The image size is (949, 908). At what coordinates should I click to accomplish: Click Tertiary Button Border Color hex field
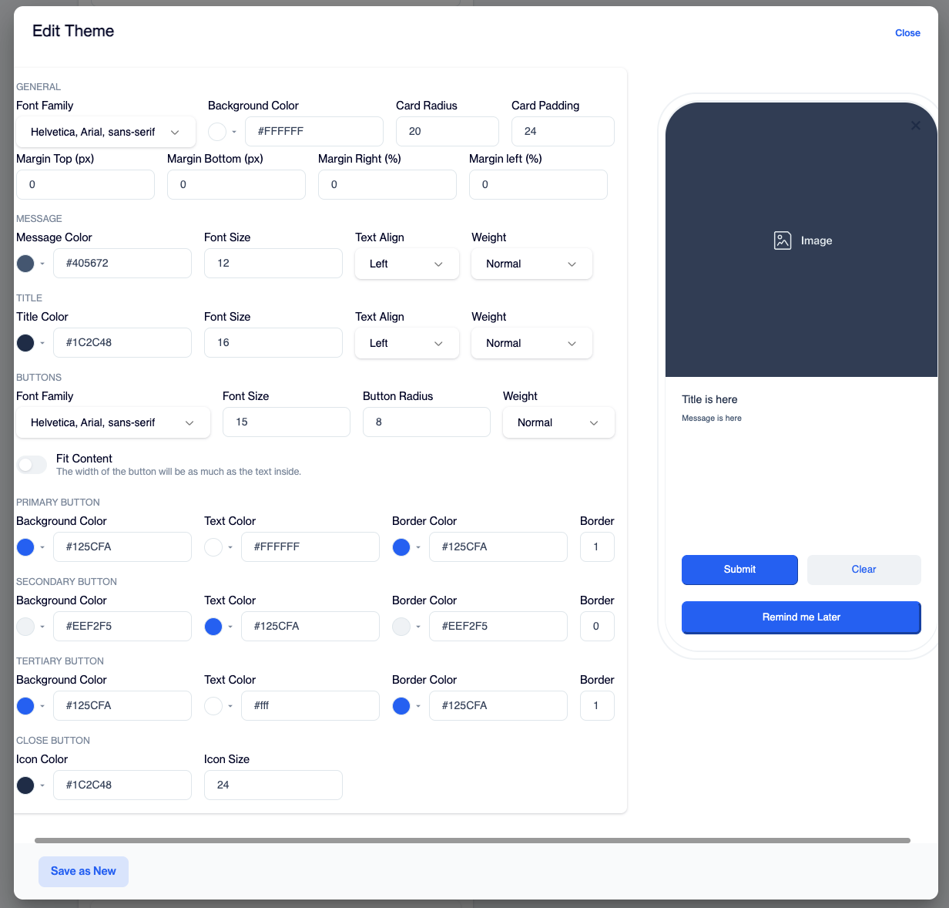pyautogui.click(x=498, y=706)
